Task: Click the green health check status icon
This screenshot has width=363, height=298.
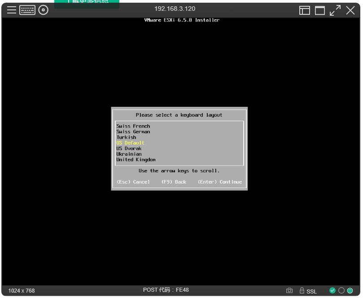Action: point(332,290)
